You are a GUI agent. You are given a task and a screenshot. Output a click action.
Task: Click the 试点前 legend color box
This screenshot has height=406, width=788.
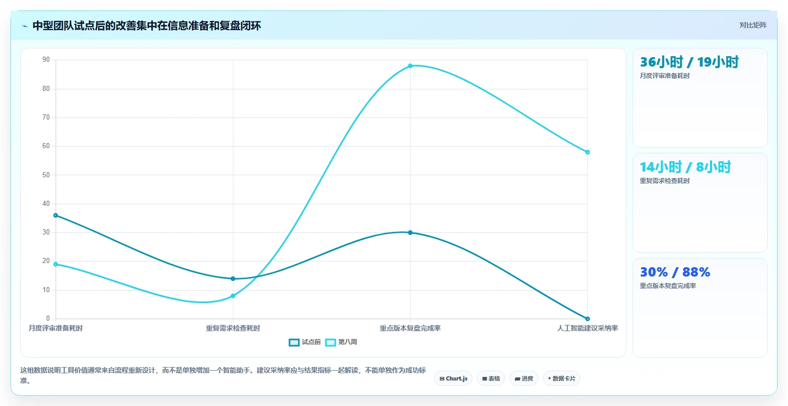point(294,342)
